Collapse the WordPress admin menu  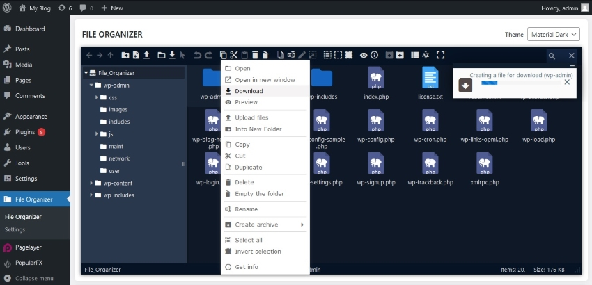pos(29,278)
